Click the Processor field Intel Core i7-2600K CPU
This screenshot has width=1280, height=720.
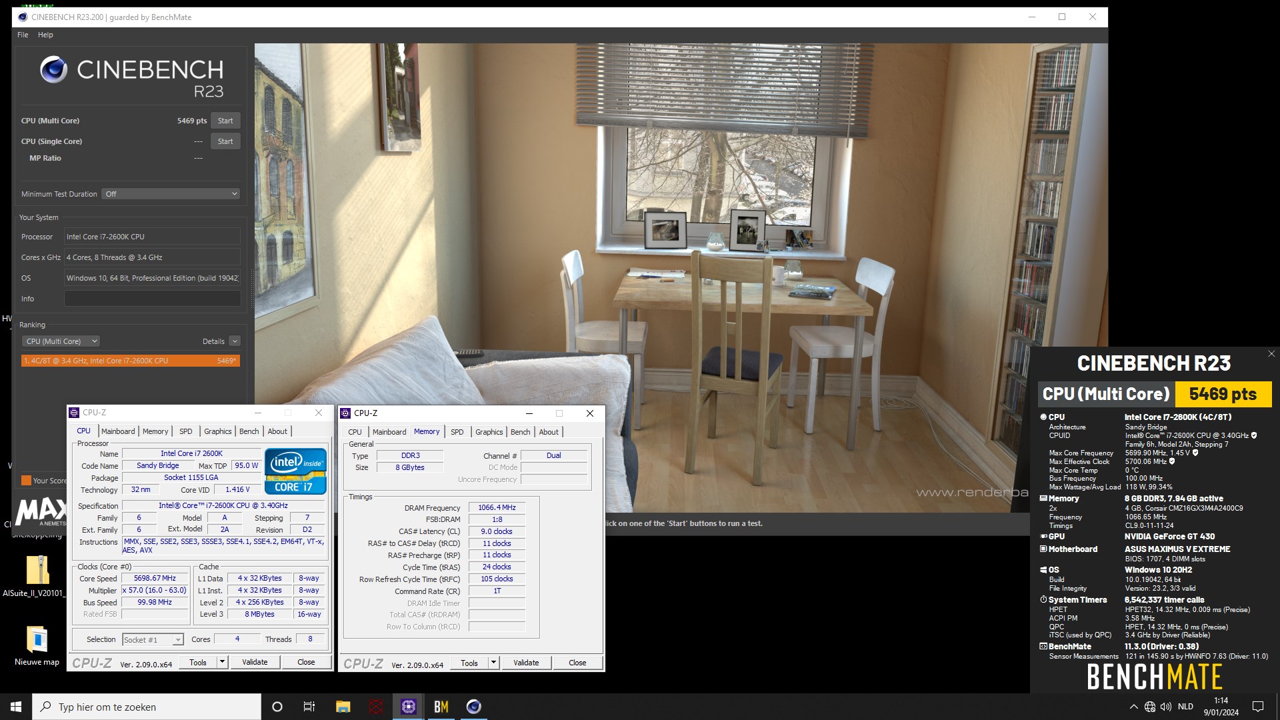[152, 237]
